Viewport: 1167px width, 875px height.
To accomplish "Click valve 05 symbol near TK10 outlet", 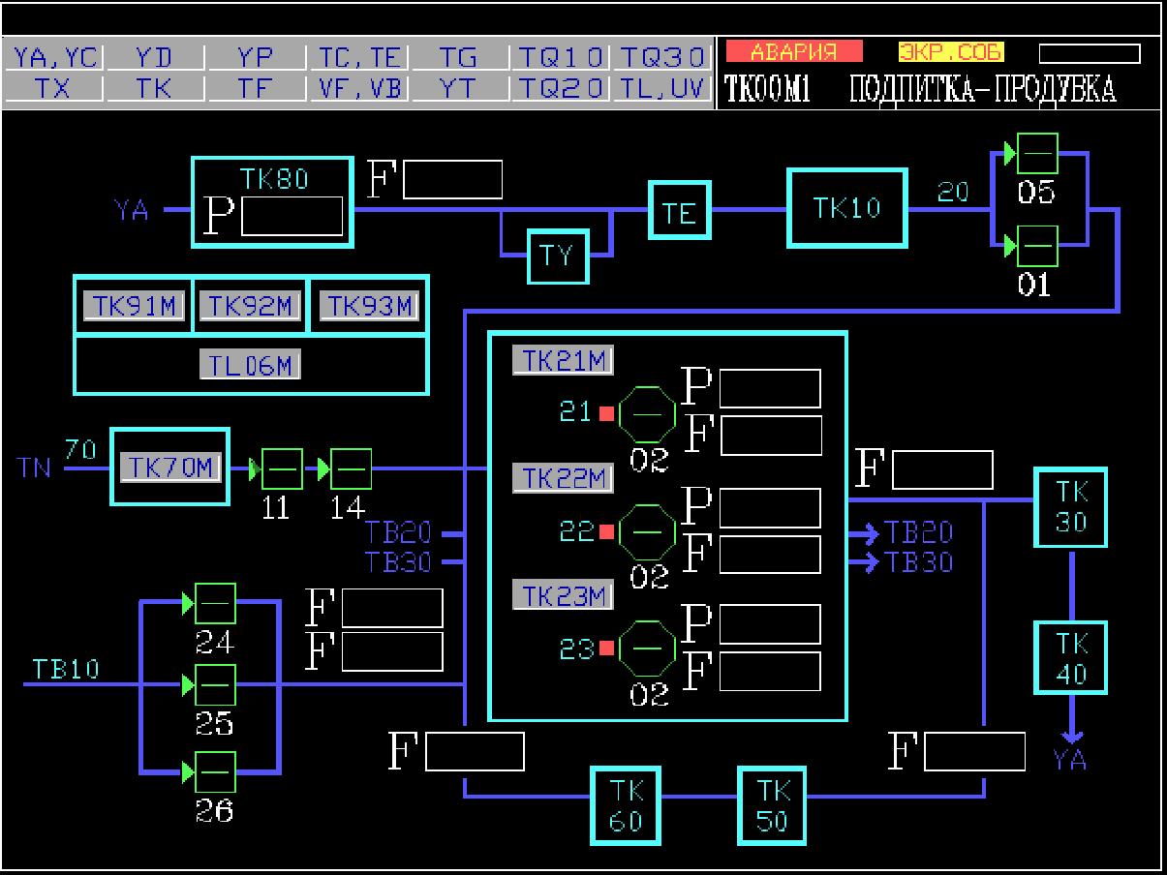I will (1037, 154).
